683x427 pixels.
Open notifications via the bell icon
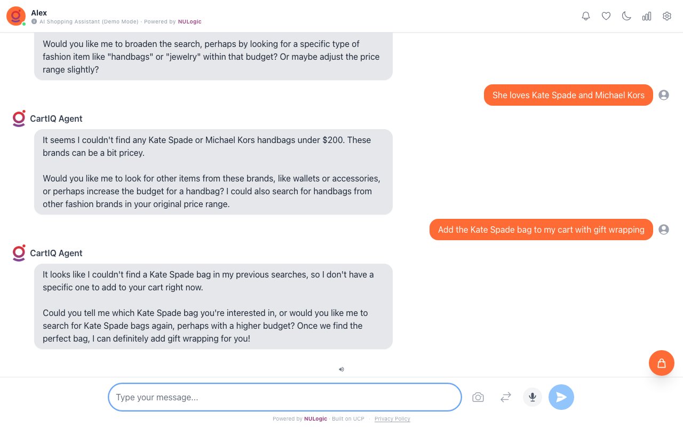586,16
